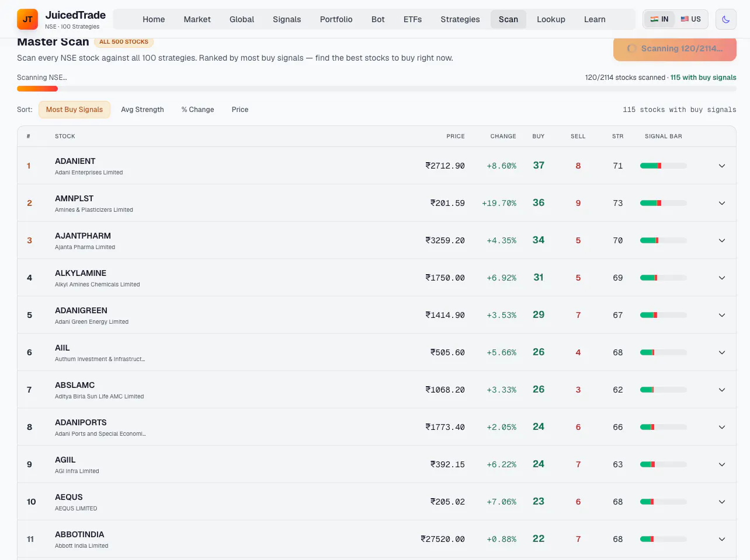Image resolution: width=750 pixels, height=560 pixels.
Task: Expand the AEQUS row chevron
Action: coord(722,502)
